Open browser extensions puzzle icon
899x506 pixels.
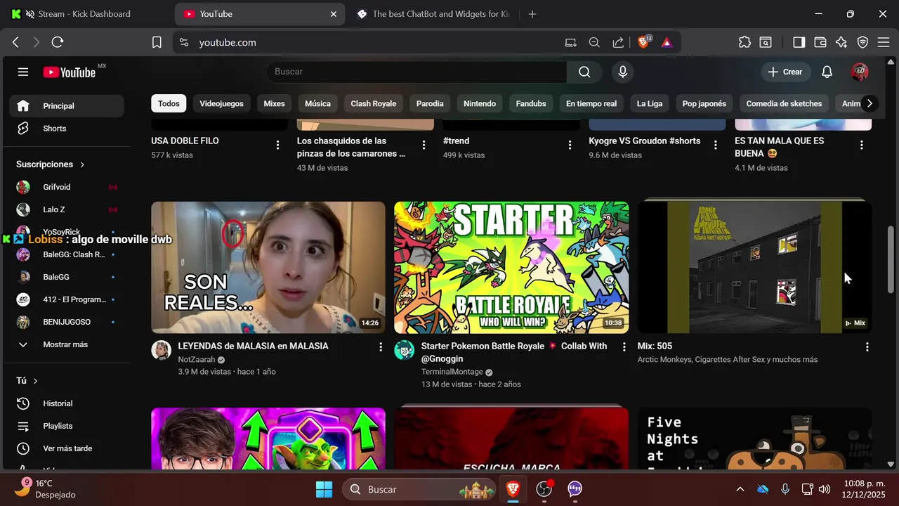(744, 42)
